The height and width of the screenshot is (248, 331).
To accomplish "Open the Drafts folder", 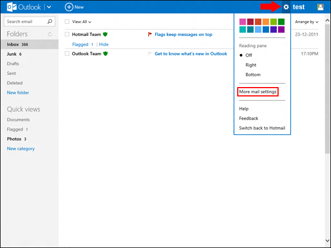I will (13, 64).
